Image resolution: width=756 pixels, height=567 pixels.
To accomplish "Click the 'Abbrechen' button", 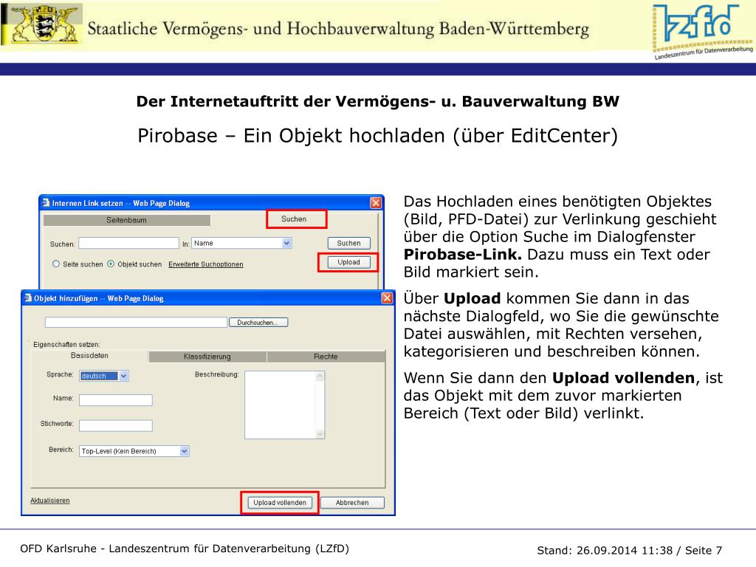I will click(x=352, y=502).
